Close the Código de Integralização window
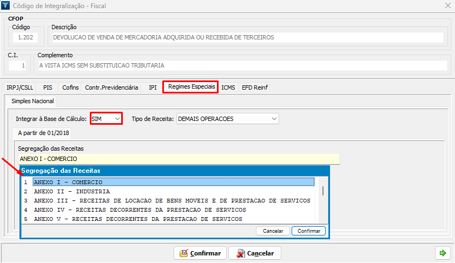This screenshot has width=455, height=263. [x=447, y=5]
